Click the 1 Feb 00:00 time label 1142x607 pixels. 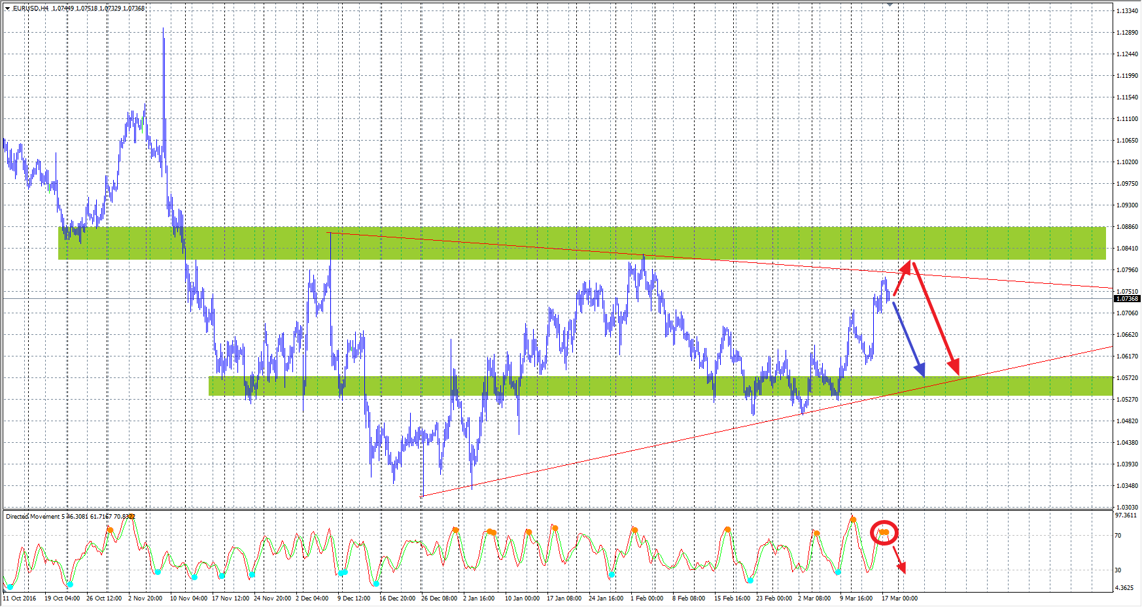[647, 598]
